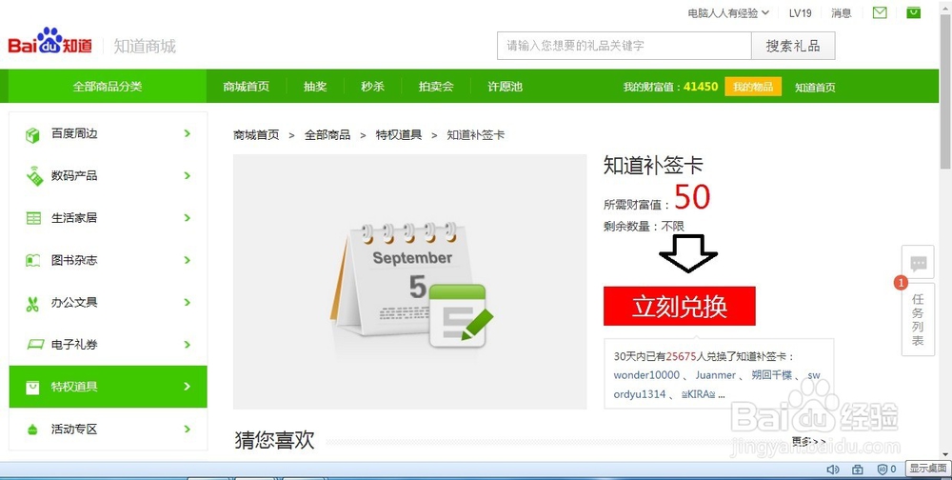Screen dimensions: 952x480
Task: Open the 抽奖 nav item
Action: [x=315, y=87]
